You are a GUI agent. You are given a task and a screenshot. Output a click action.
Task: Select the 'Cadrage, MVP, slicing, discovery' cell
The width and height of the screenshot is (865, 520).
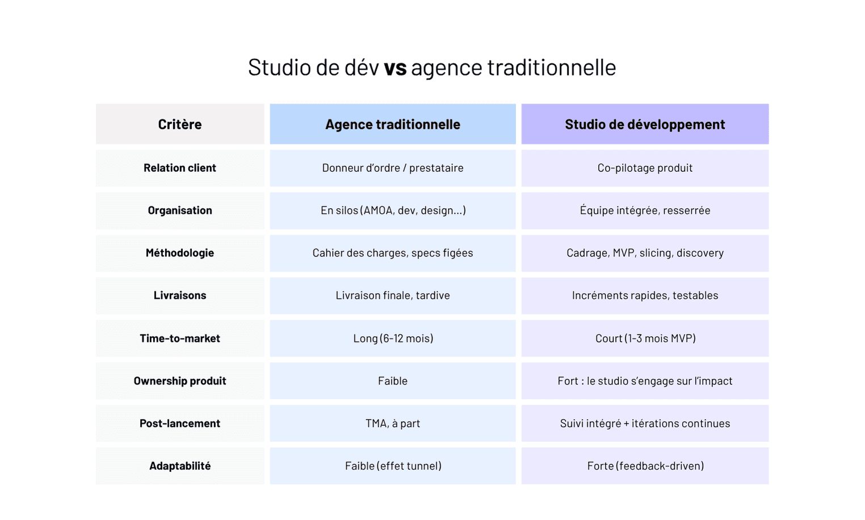click(x=644, y=253)
